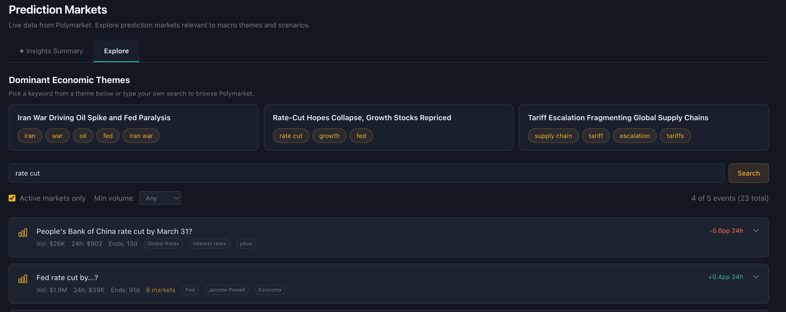The width and height of the screenshot is (786, 312).
Task: Click the chart icon next to Fed rate cut event
Action: tap(23, 279)
